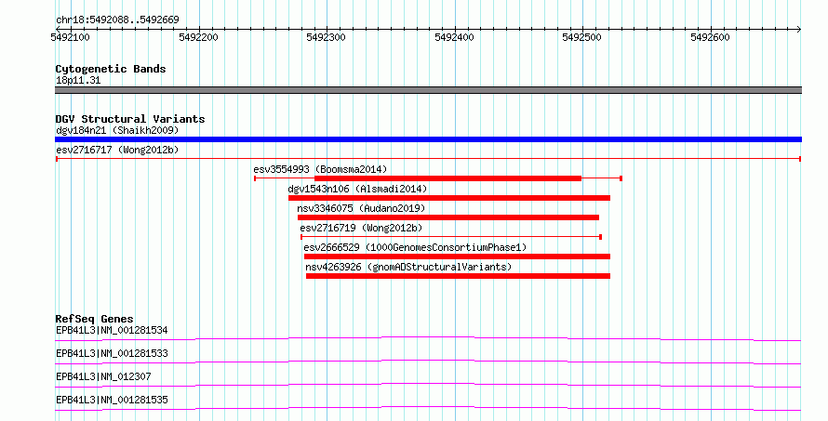Click the magenta NM_001281535 transcript line
The width and height of the screenshot is (828, 421).
coord(428,408)
